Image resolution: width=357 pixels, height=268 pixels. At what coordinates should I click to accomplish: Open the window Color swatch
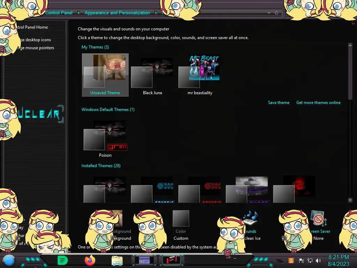[181, 218]
